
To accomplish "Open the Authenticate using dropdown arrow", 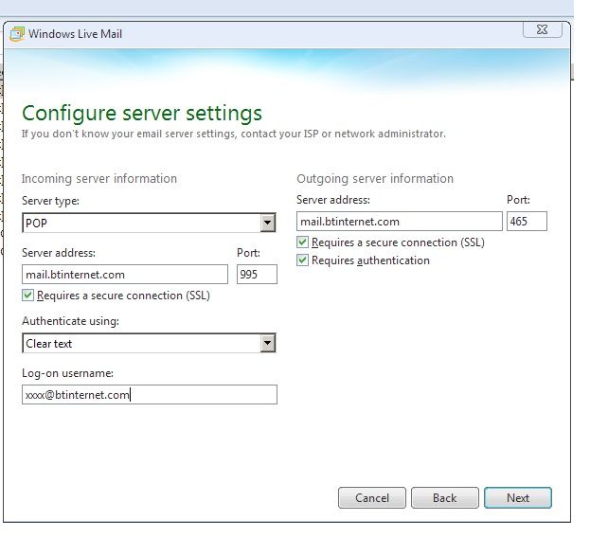I will [267, 343].
